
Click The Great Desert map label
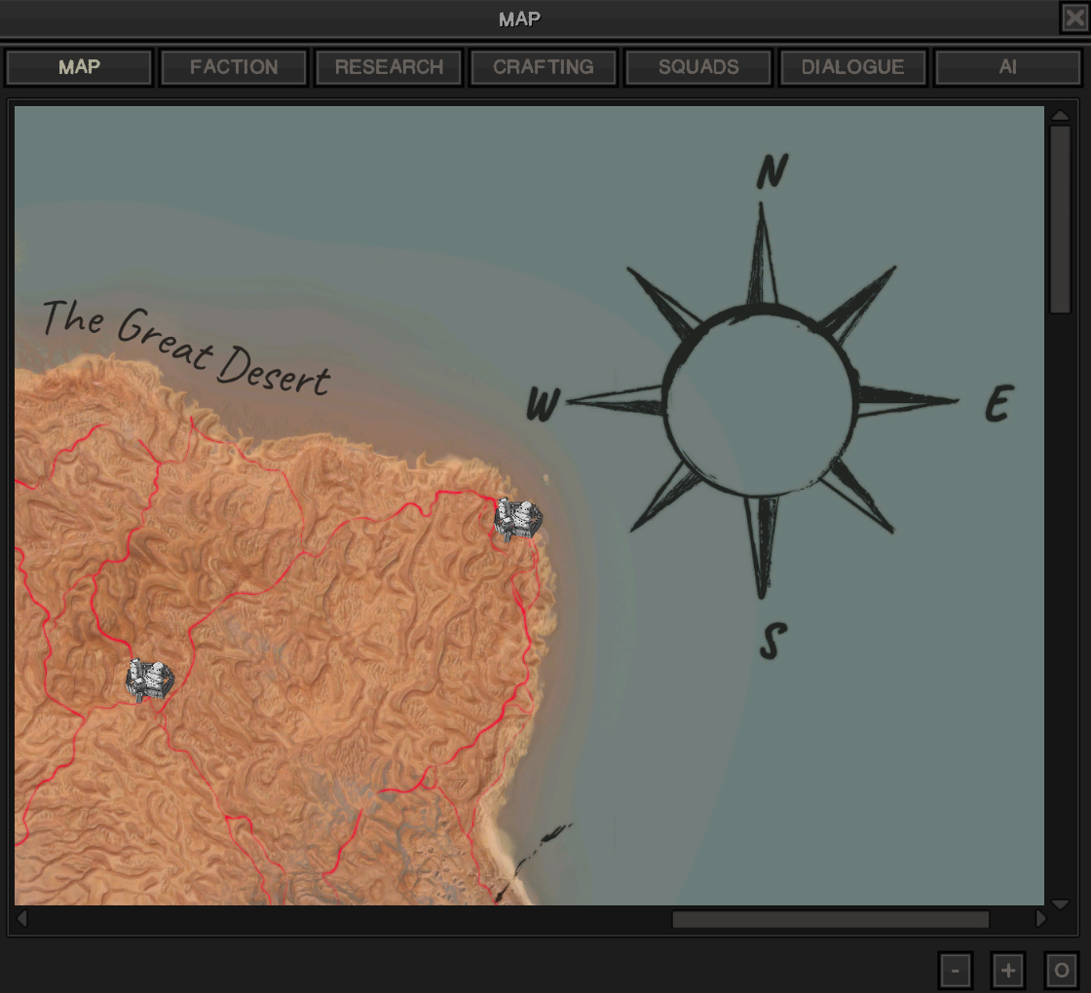[x=186, y=348]
